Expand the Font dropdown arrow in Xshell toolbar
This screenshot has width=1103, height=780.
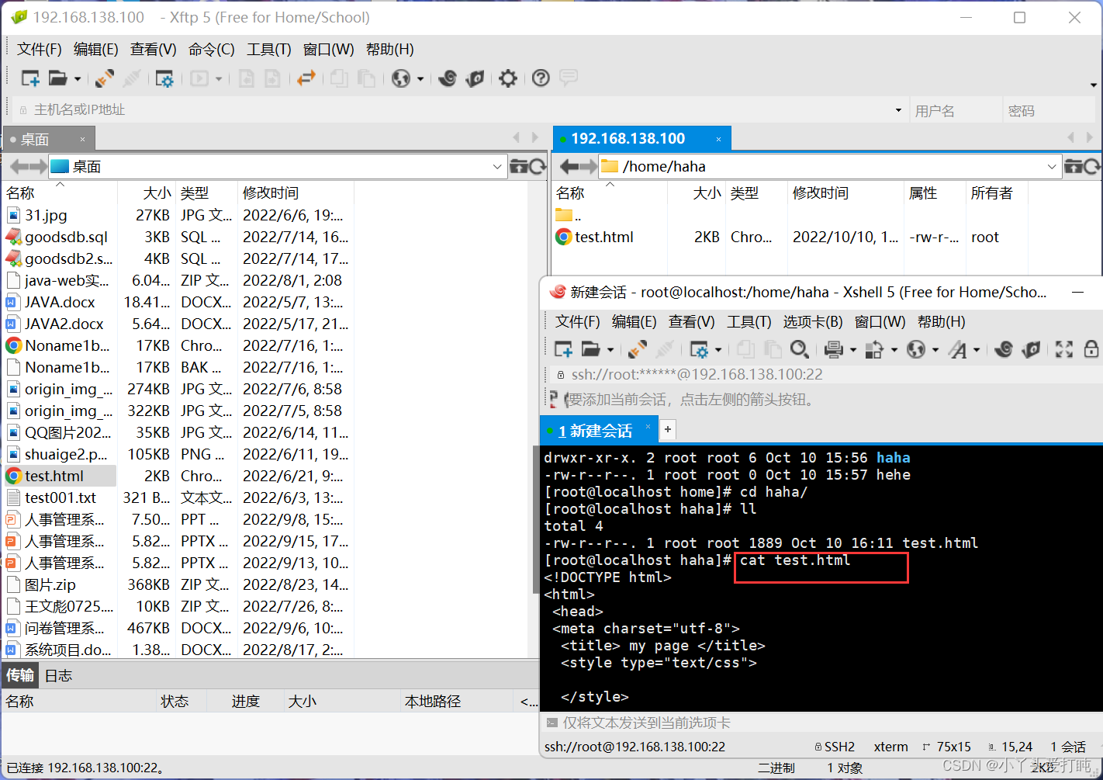click(977, 351)
